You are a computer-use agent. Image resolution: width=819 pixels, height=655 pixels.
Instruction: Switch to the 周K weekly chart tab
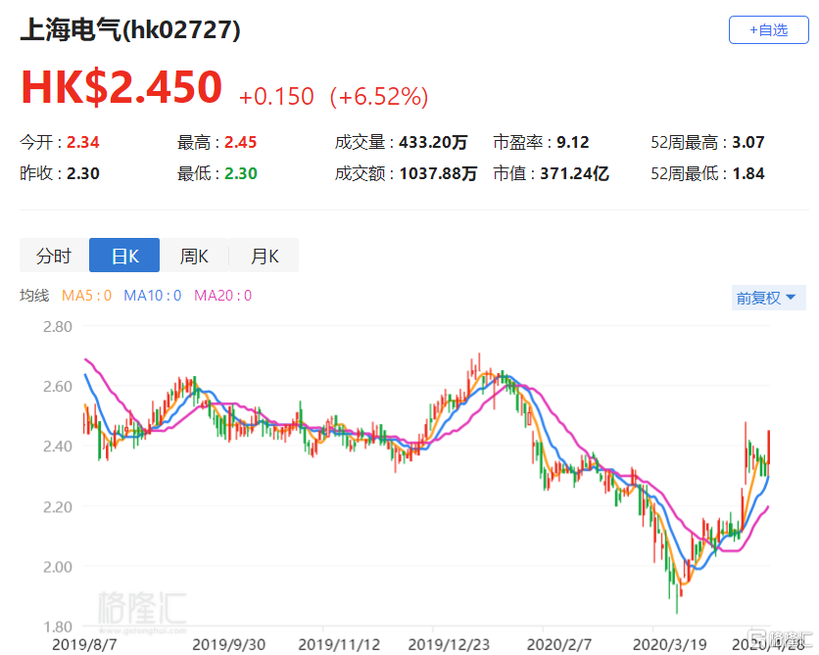[194, 257]
